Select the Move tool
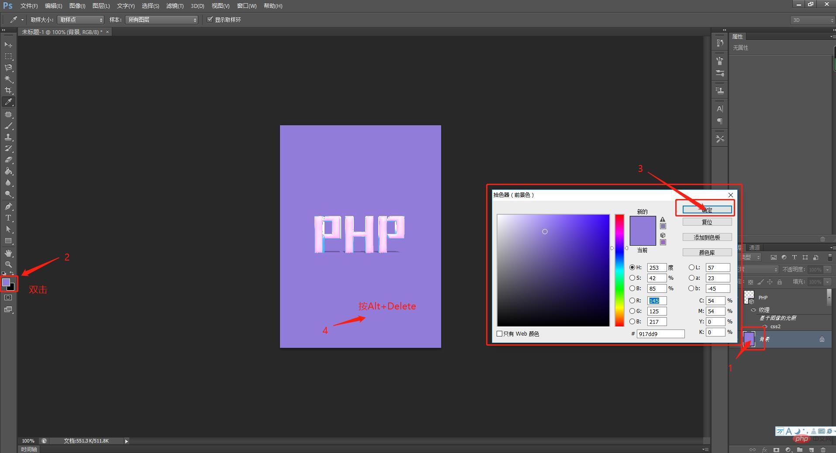Viewport: 836px width, 453px height. point(8,45)
